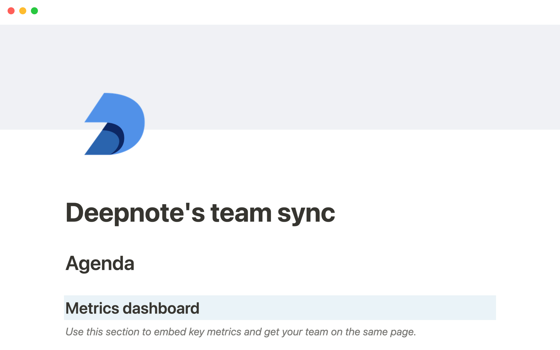
Task: Click the word "Metrics" in highlighted heading
Action: (x=92, y=308)
